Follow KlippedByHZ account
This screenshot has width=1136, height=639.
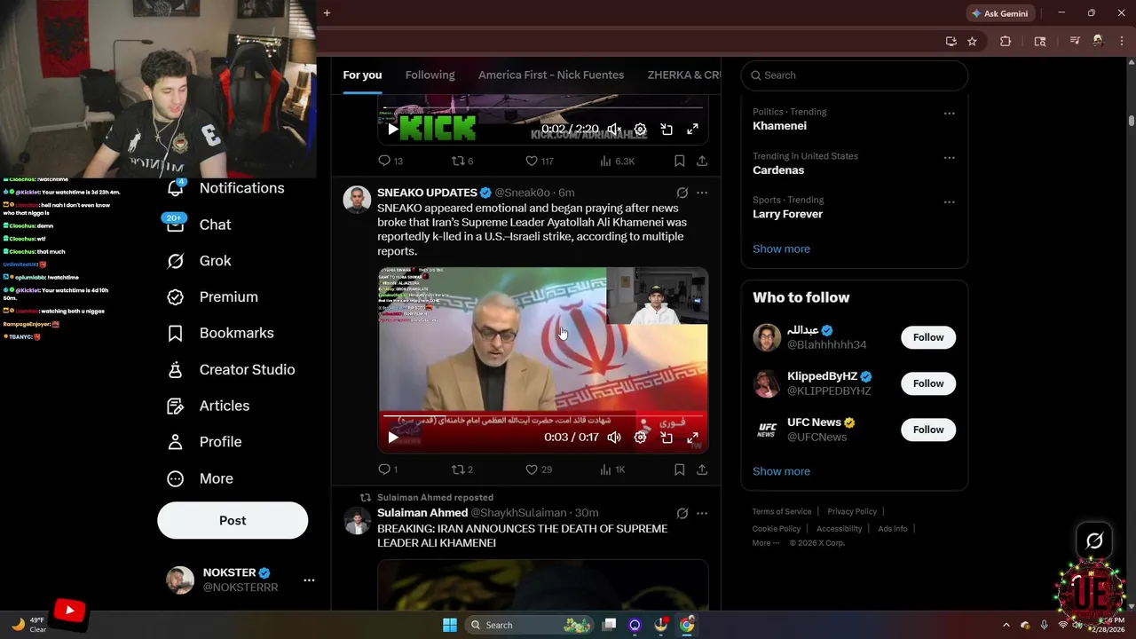click(x=928, y=383)
